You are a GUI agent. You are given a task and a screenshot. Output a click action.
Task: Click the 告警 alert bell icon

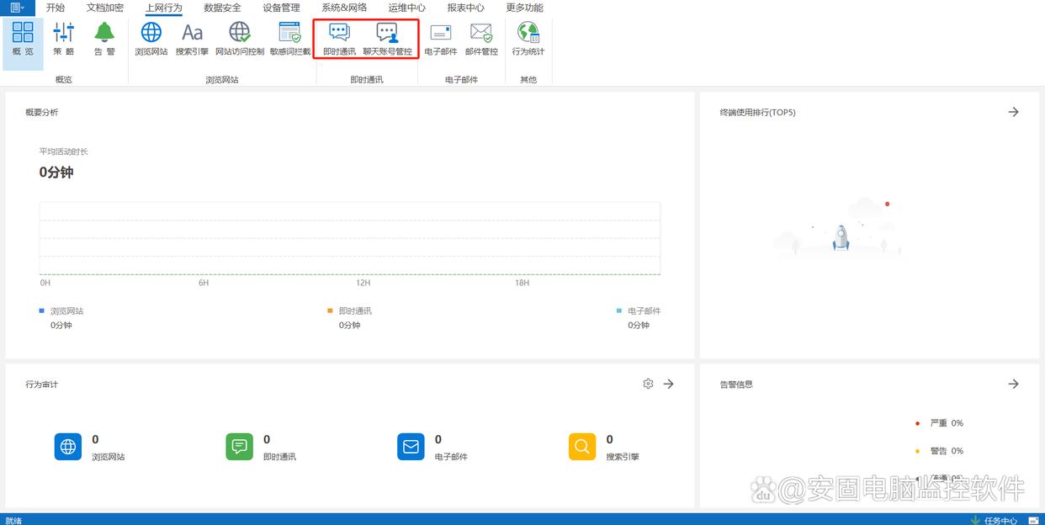tap(104, 39)
